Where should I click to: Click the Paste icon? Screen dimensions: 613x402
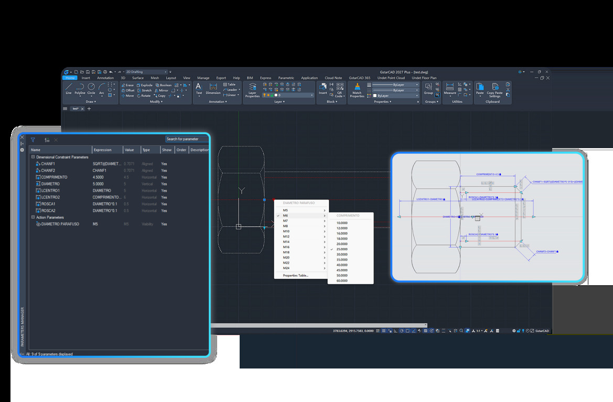(480, 88)
